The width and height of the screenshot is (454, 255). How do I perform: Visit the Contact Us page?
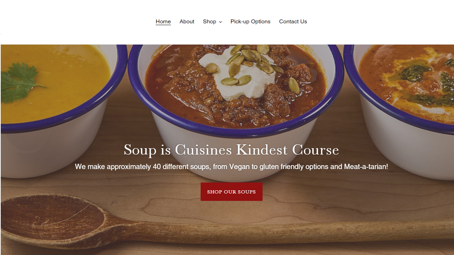point(293,22)
